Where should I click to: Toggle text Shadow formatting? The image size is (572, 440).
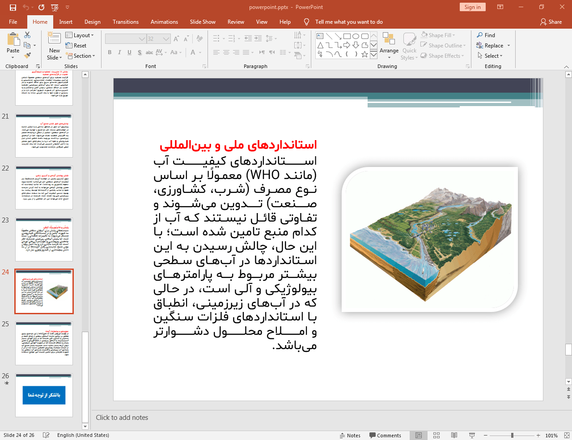140,52
